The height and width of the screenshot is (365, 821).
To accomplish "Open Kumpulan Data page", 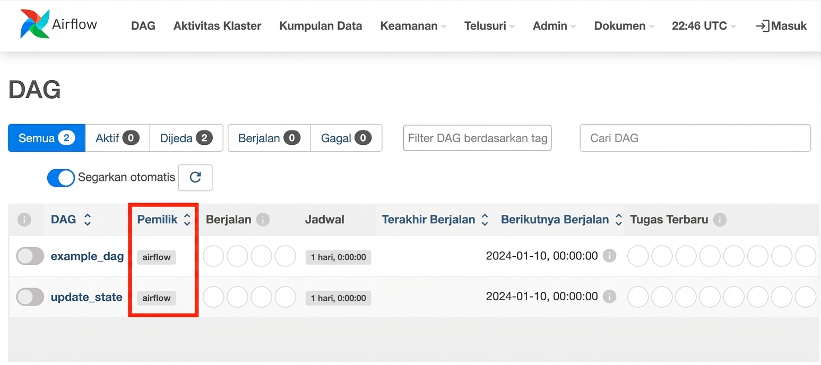I will coord(321,25).
